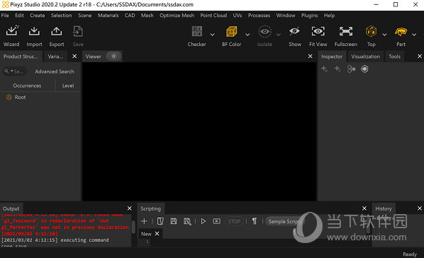
Task: Click the second add-component plus icon
Action: pyautogui.click(x=337, y=69)
